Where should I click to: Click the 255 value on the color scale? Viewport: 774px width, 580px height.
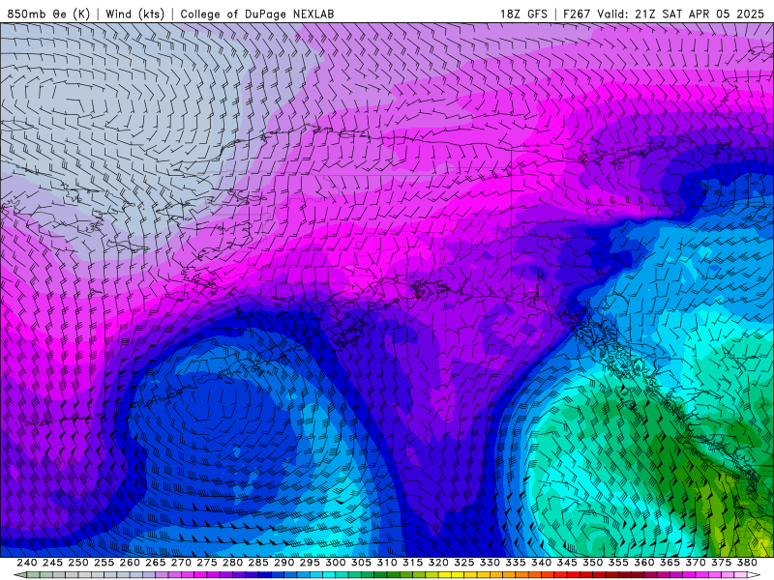point(104,563)
